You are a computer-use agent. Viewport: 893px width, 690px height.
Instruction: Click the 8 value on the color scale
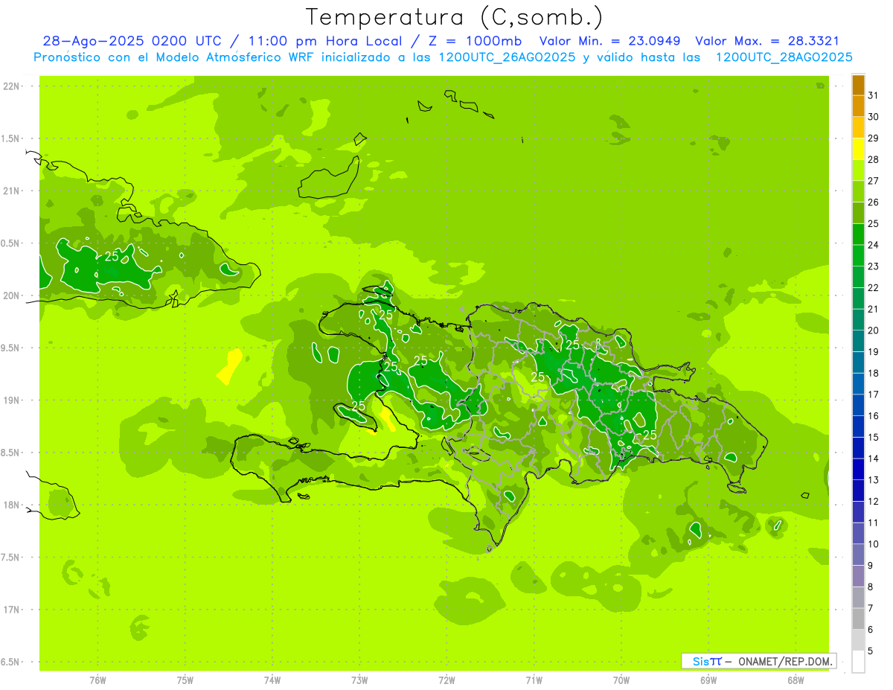[x=871, y=587]
